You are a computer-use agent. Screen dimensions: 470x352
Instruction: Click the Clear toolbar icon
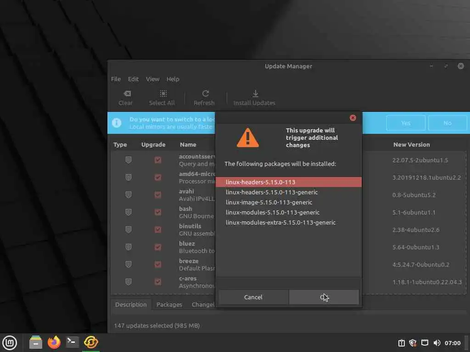pyautogui.click(x=127, y=93)
